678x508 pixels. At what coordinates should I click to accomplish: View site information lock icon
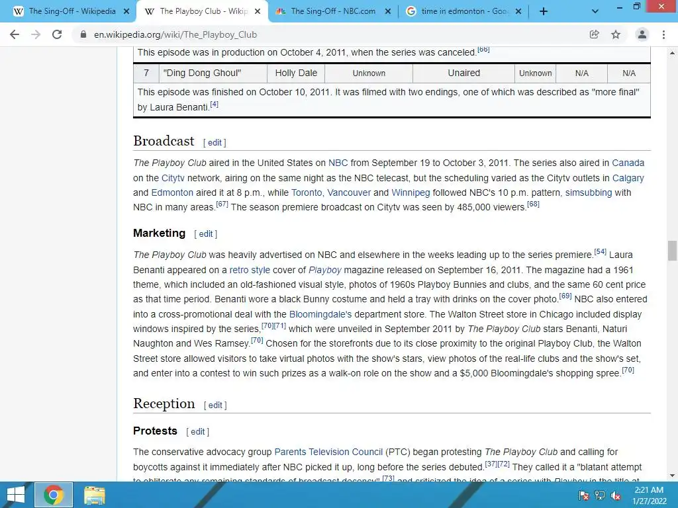click(83, 34)
